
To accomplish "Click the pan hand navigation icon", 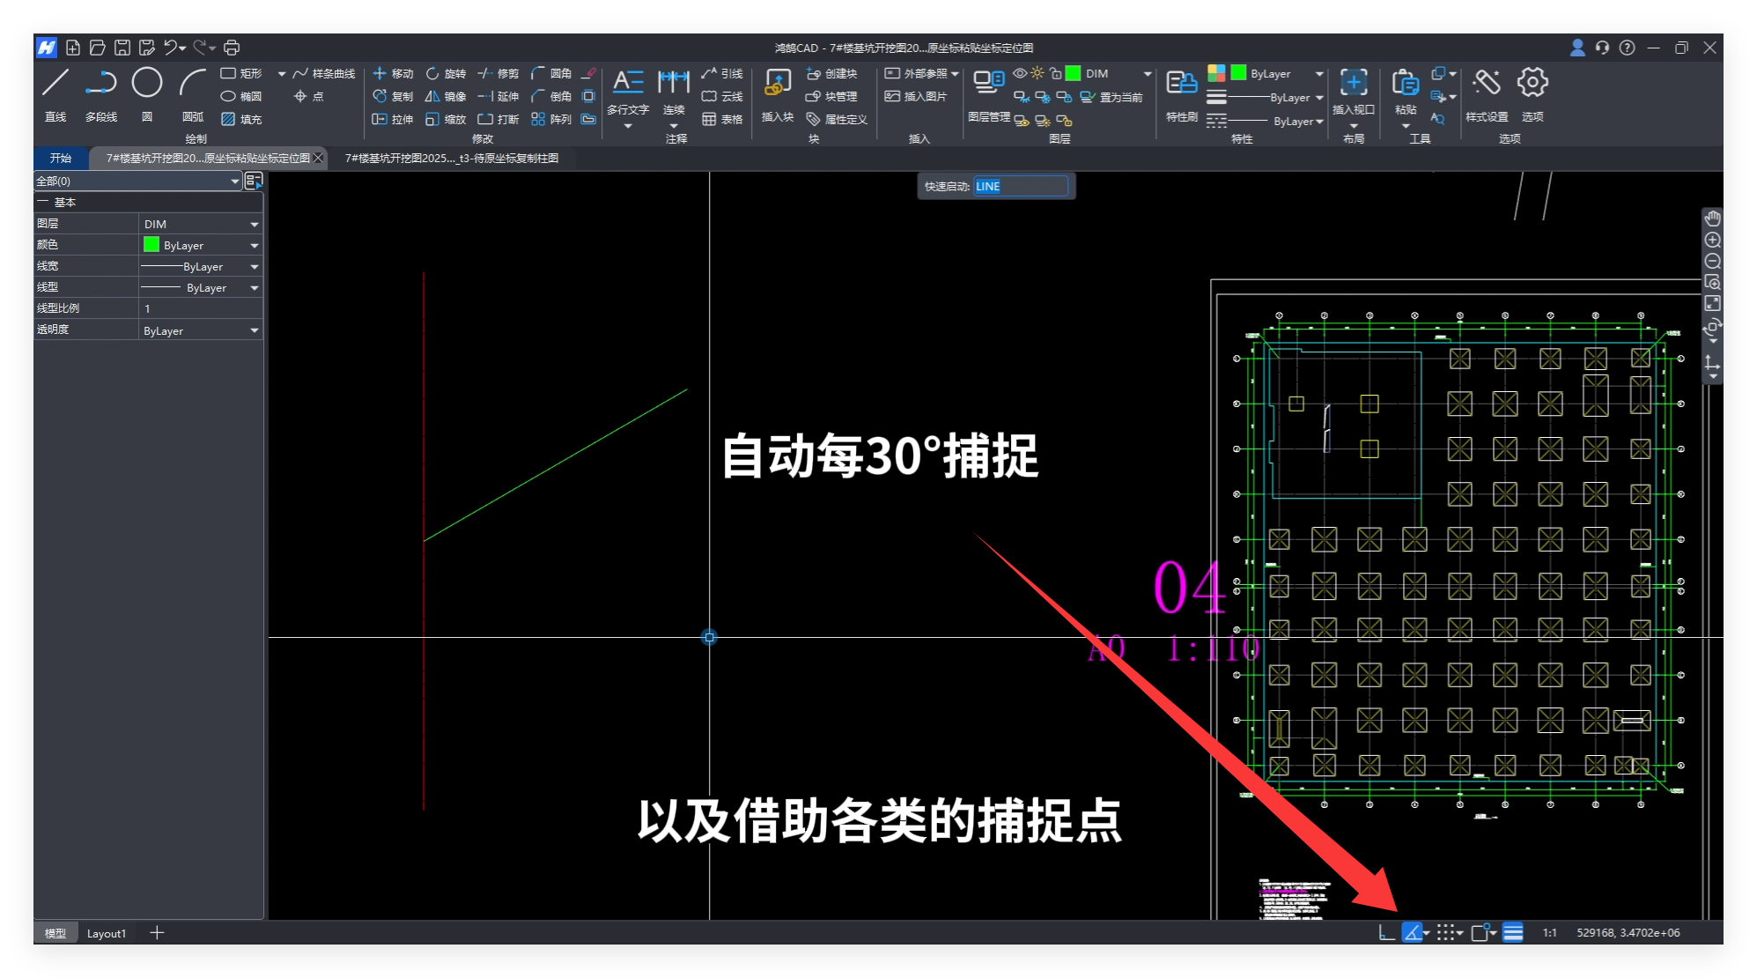I will (1712, 219).
